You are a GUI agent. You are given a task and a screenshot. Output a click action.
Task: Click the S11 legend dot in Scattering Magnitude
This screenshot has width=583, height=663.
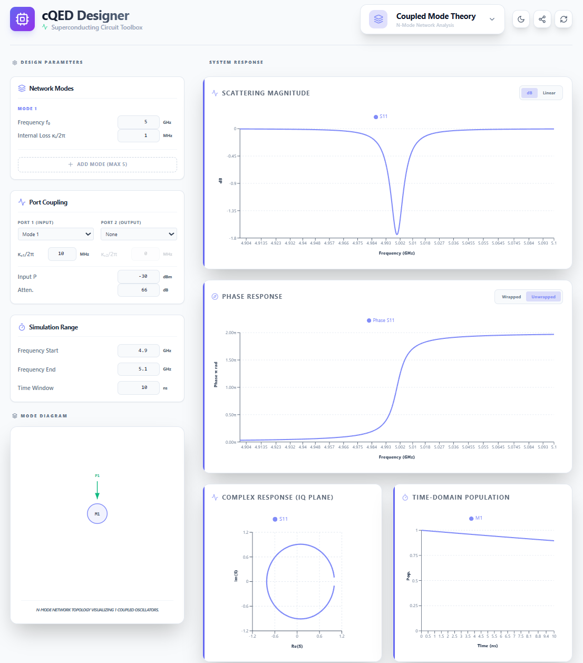coord(376,117)
